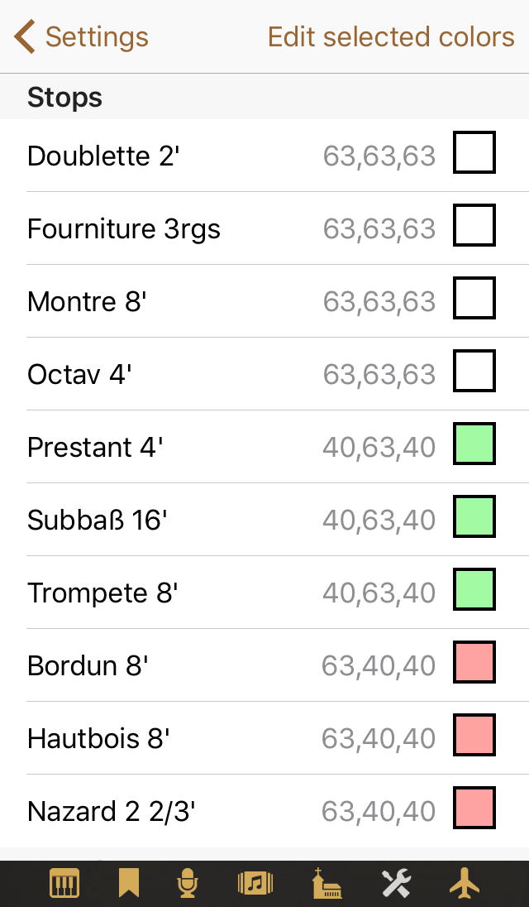Open the wrench and screwdriver tools icon
Viewport: 529px width, 907px height.
(x=396, y=884)
